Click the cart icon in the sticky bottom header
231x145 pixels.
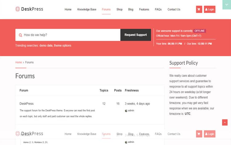click(x=199, y=134)
